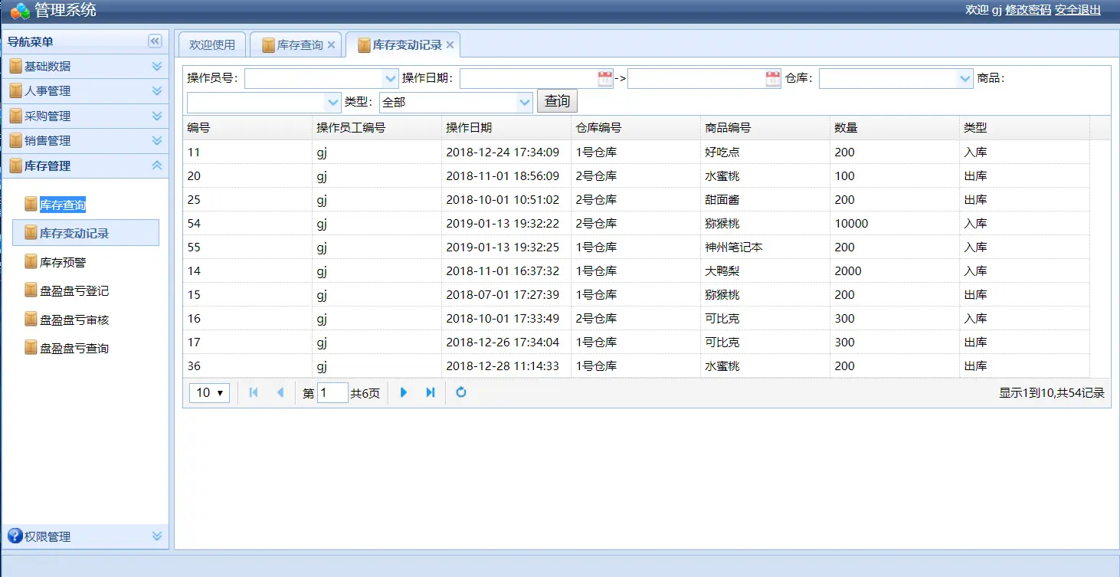Go to previous page of records
Screen dimensions: 1120x577
(x=280, y=392)
